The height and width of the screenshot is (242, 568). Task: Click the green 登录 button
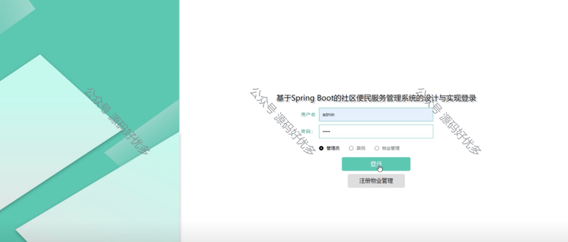pos(376,164)
